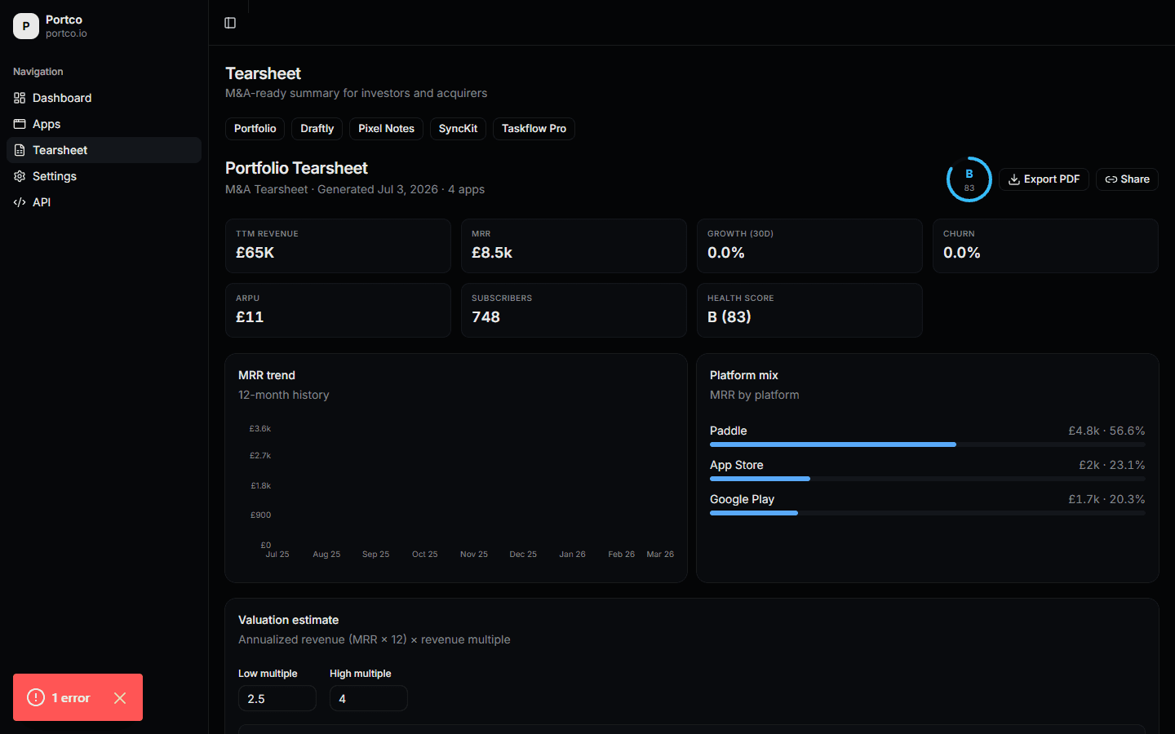Select the SyncKit tab
The height and width of the screenshot is (734, 1175).
459,129
